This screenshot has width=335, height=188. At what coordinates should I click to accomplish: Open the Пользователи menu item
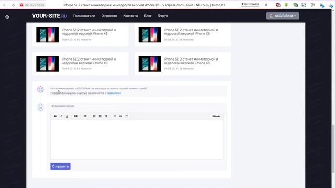84,16
